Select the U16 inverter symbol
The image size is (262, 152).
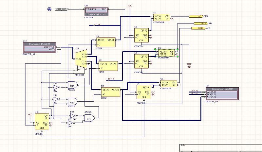[x=56, y=99]
